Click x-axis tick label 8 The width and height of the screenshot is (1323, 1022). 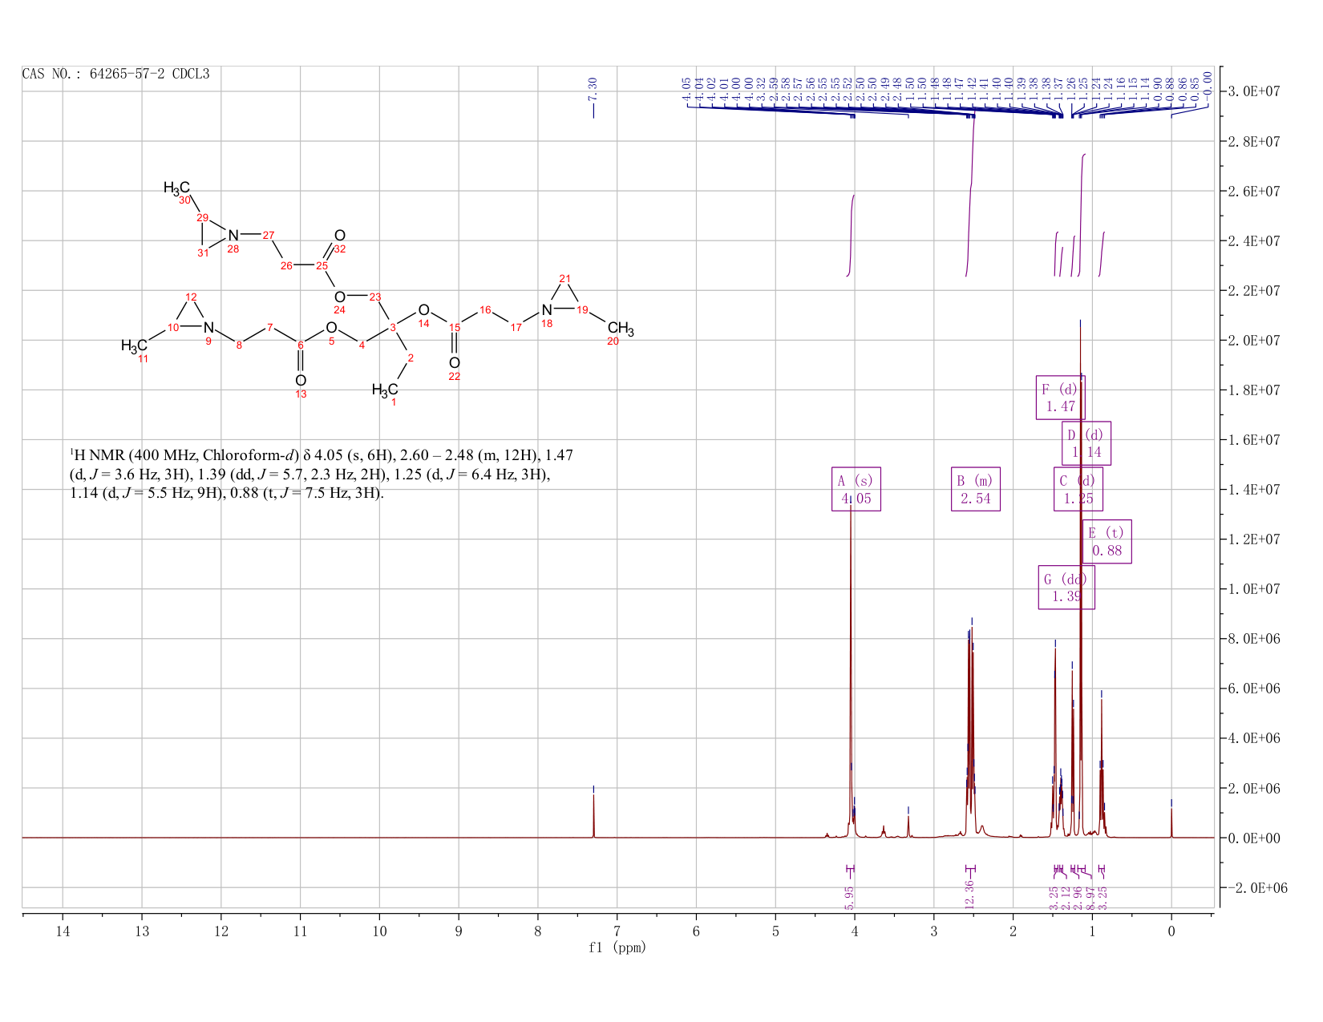tap(538, 931)
